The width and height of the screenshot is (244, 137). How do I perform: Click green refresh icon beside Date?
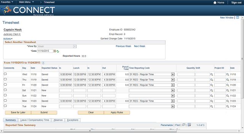click(x=58, y=51)
